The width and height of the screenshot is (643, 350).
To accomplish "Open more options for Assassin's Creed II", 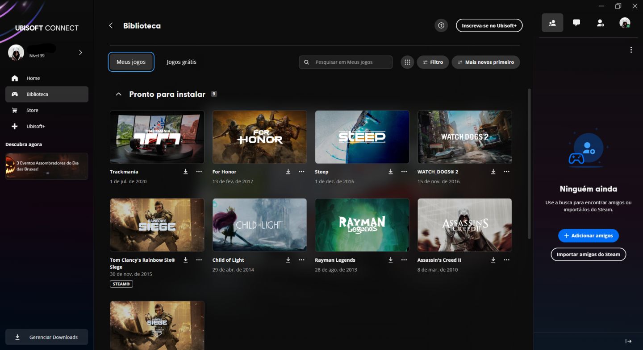I will pyautogui.click(x=507, y=260).
